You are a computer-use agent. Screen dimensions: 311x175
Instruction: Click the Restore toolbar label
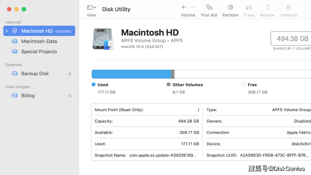pyautogui.click(x=267, y=15)
